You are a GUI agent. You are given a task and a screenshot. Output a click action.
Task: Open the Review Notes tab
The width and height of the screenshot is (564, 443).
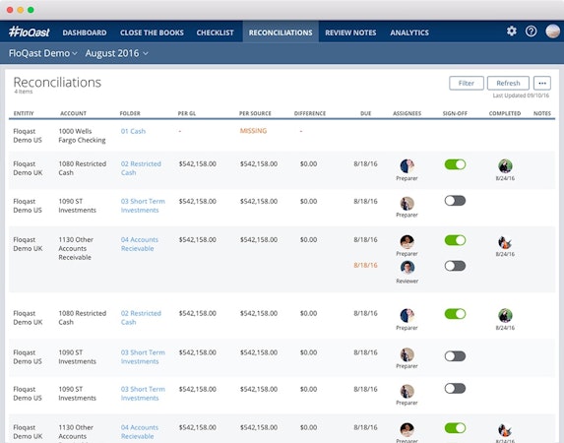(x=350, y=32)
